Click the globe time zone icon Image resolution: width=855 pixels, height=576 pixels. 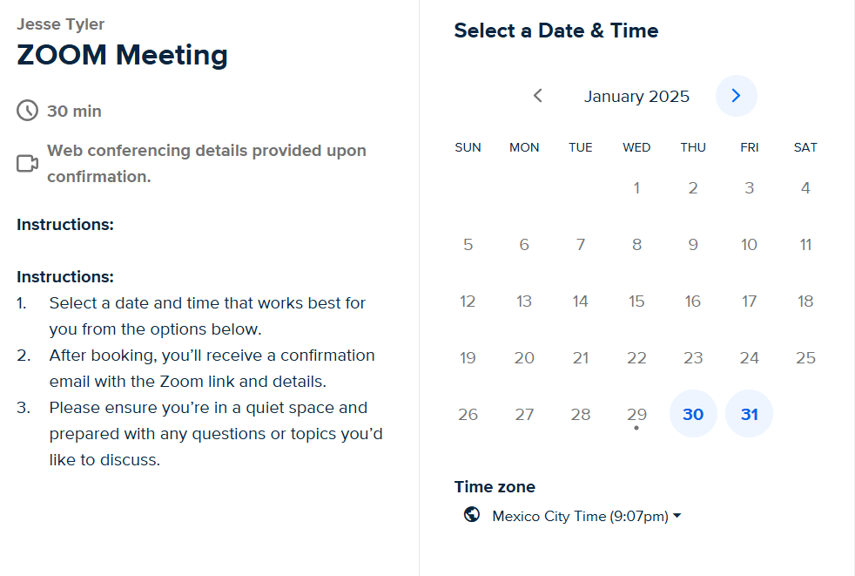[472, 515]
